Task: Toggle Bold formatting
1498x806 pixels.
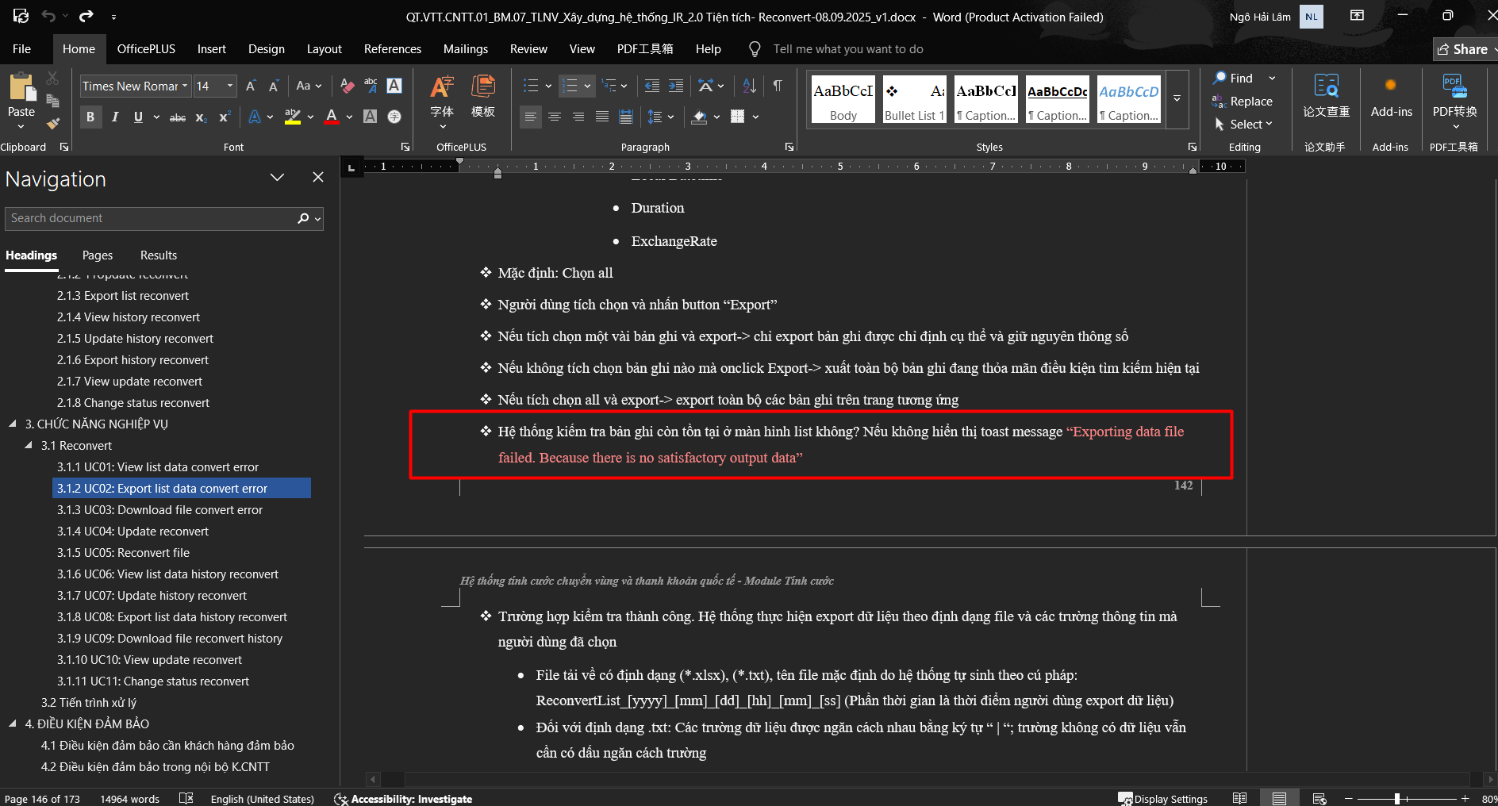Action: pyautogui.click(x=90, y=117)
